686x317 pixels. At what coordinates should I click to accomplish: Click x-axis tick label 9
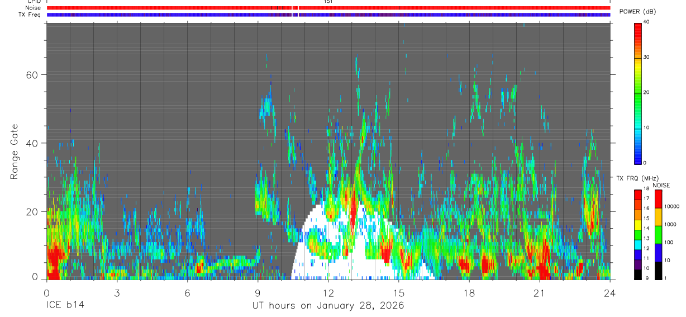coord(258,293)
